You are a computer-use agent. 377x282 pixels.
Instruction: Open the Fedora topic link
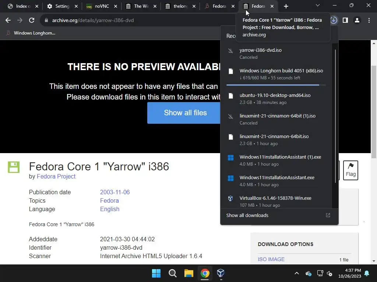coord(109,201)
